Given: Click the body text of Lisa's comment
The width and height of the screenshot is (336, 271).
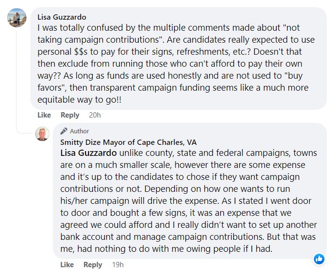Looking at the screenshot, I should pyautogui.click(x=173, y=52).
